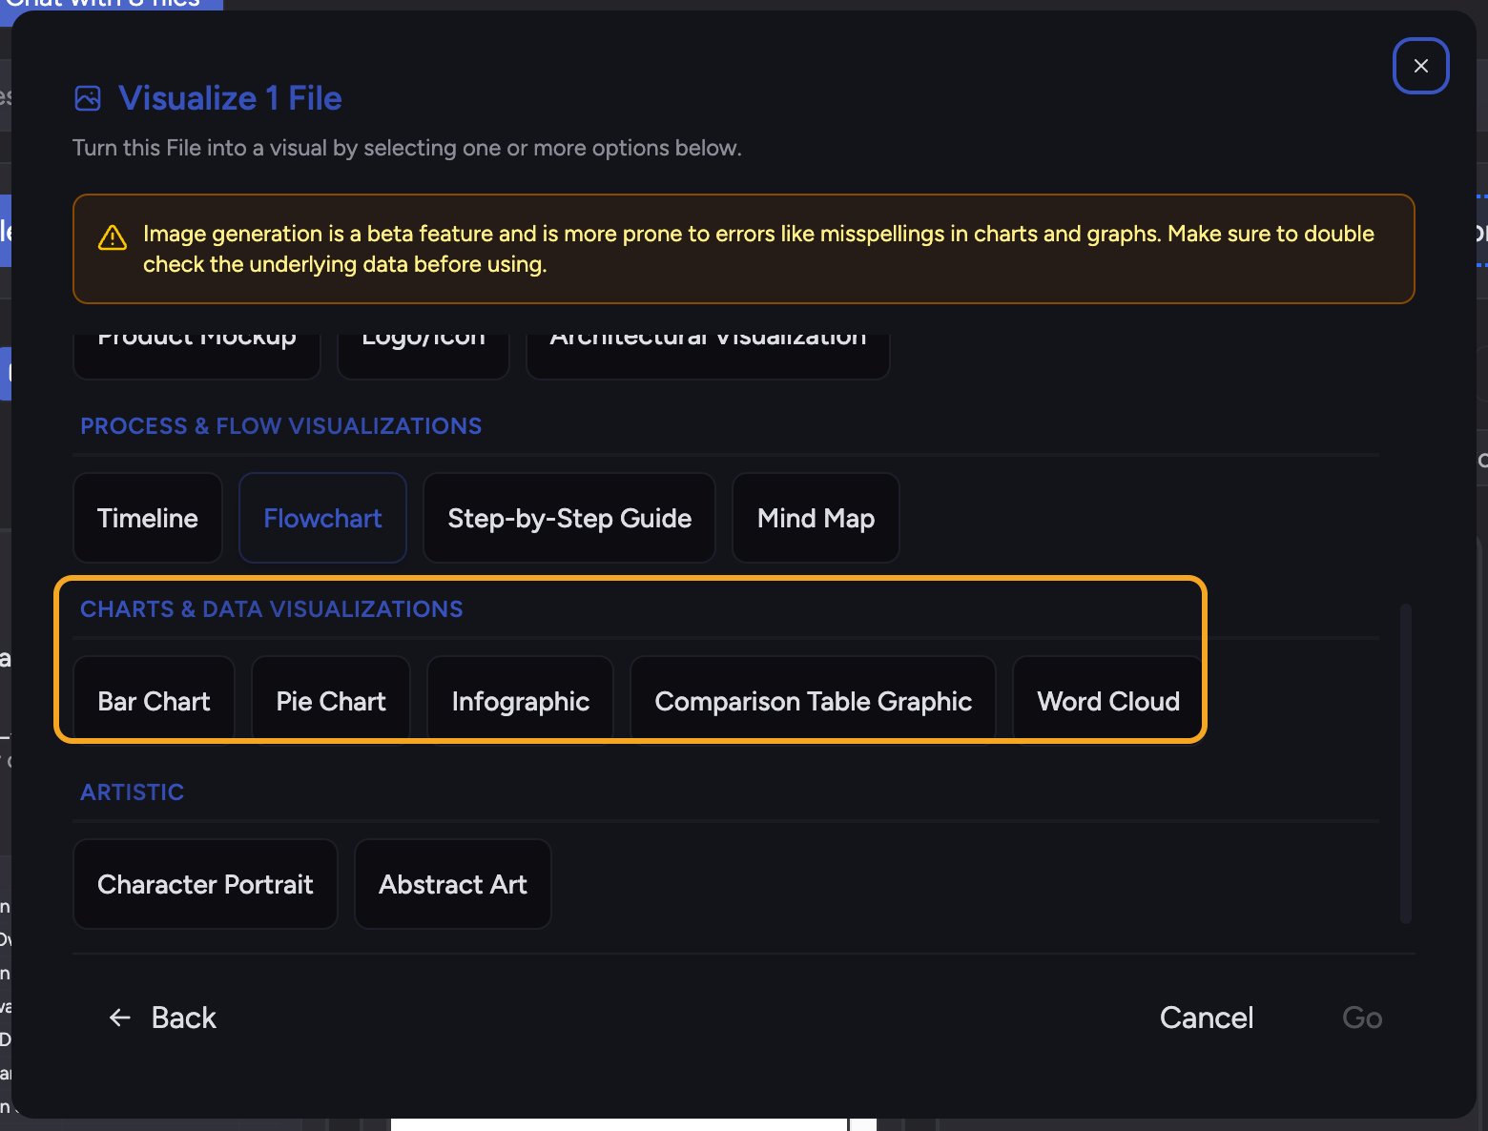Image resolution: width=1488 pixels, height=1131 pixels.
Task: Click the Artistic section heading
Action: coord(132,792)
